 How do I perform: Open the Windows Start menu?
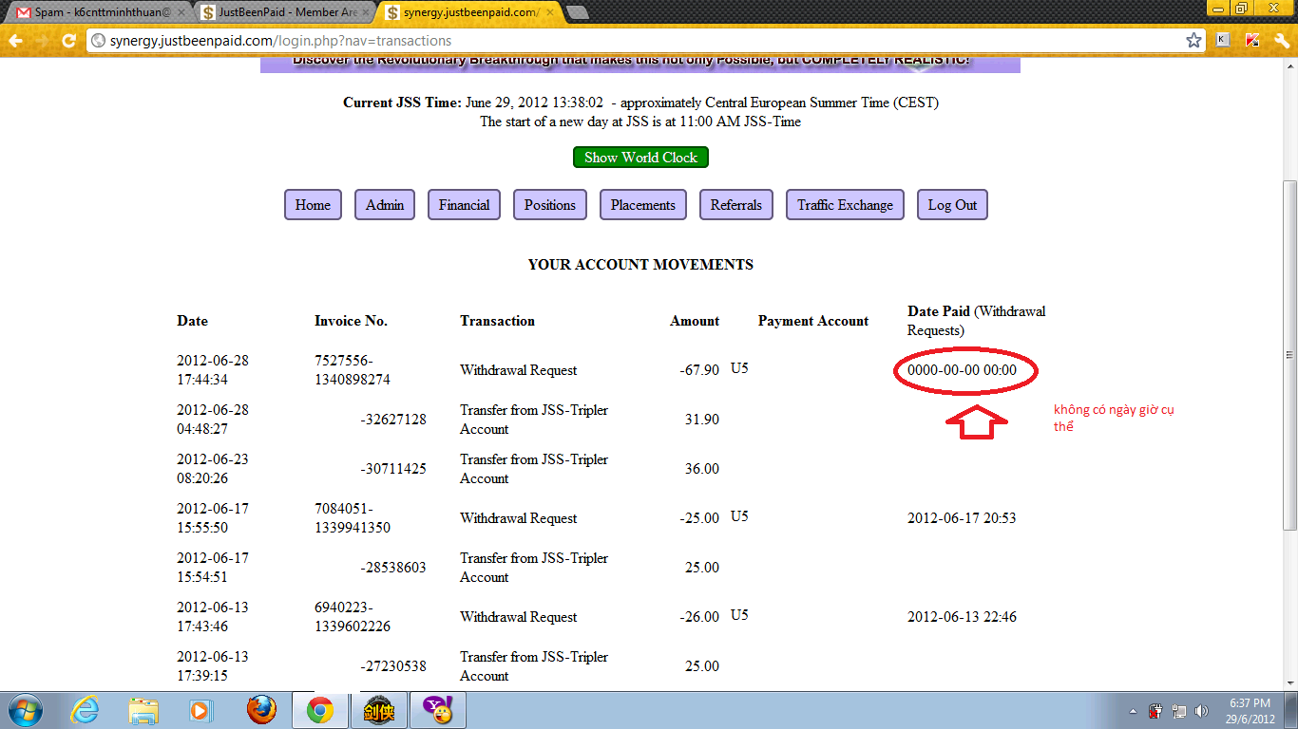[x=26, y=710]
